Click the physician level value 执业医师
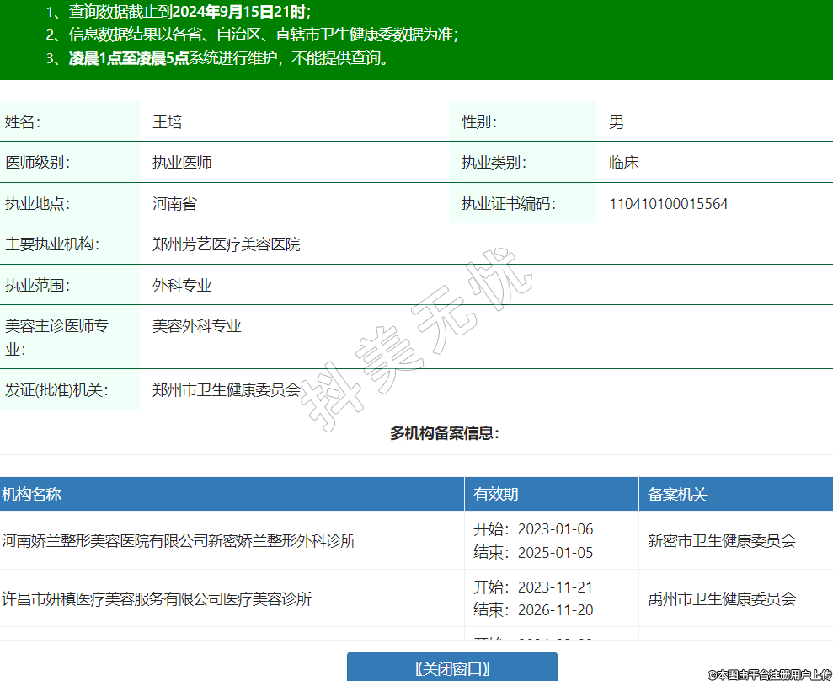This screenshot has height=681, width=833. (x=182, y=163)
